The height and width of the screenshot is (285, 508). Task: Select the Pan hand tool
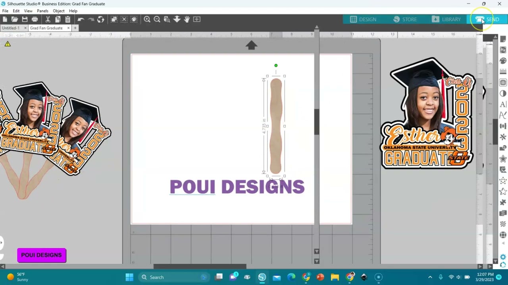pos(187,19)
